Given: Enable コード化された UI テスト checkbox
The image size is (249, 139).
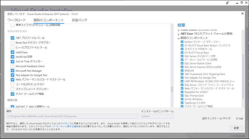Looking at the screenshot, I should (12, 84).
